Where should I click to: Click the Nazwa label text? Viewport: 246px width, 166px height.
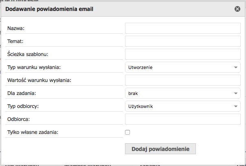pyautogui.click(x=16, y=28)
